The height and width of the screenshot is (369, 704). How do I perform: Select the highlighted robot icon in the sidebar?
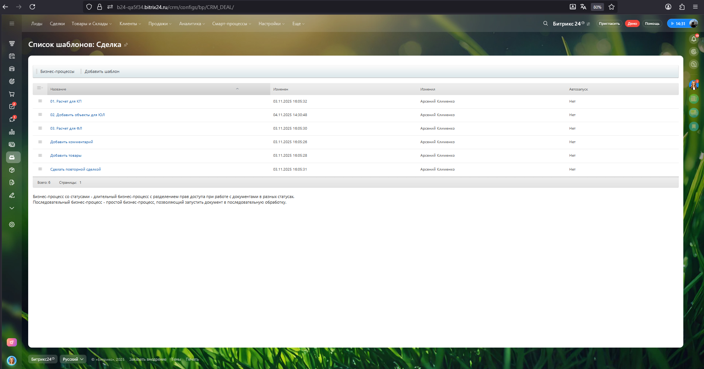(13, 157)
